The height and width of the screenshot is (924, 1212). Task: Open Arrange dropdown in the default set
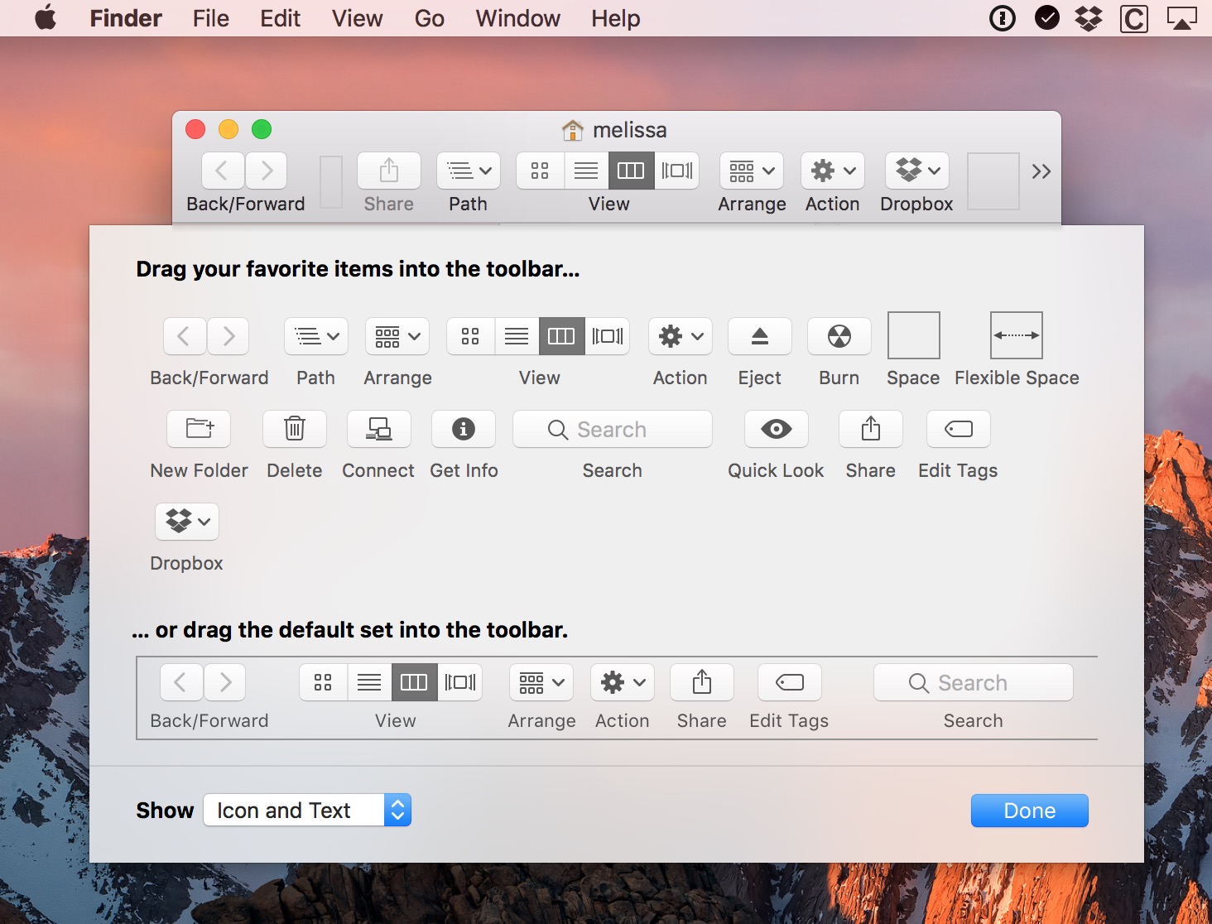[x=541, y=682]
